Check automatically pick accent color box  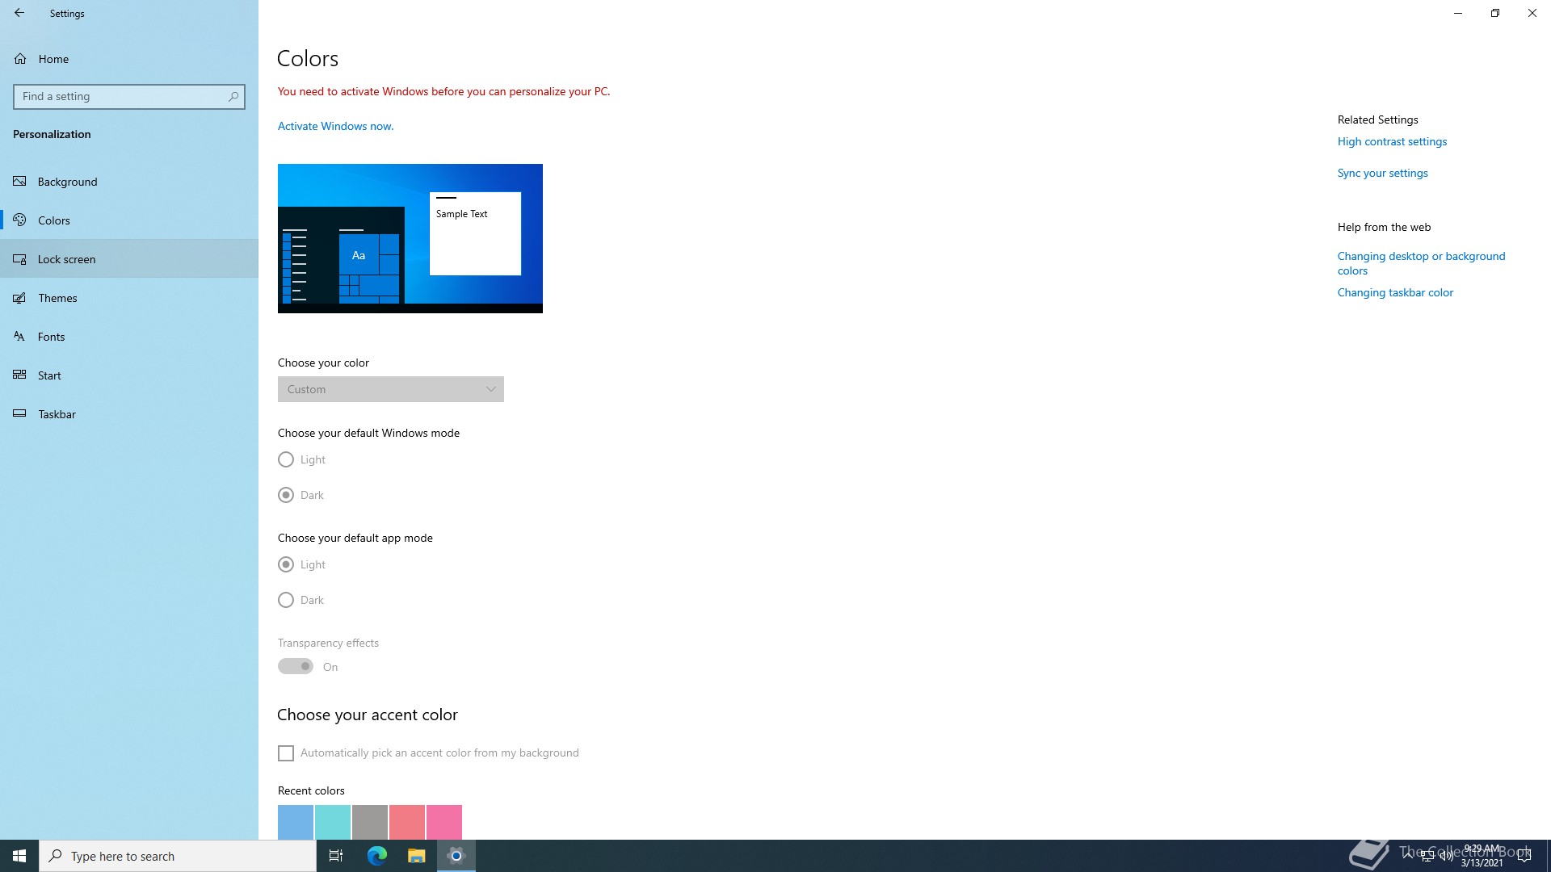286,753
